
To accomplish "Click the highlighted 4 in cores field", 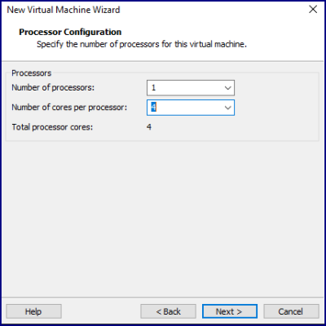I will tap(153, 108).
